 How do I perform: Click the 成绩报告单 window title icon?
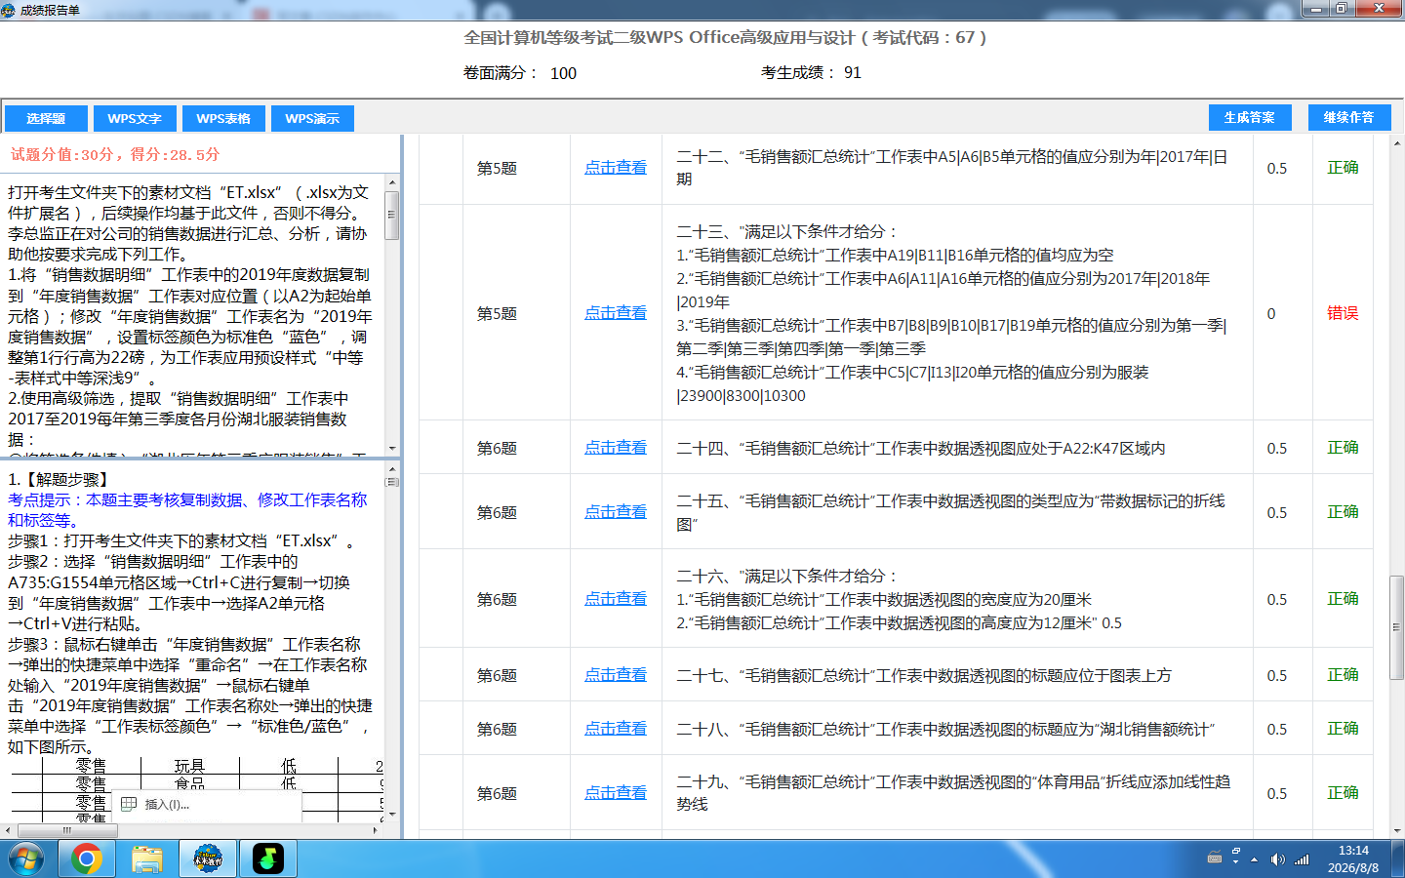tap(10, 10)
